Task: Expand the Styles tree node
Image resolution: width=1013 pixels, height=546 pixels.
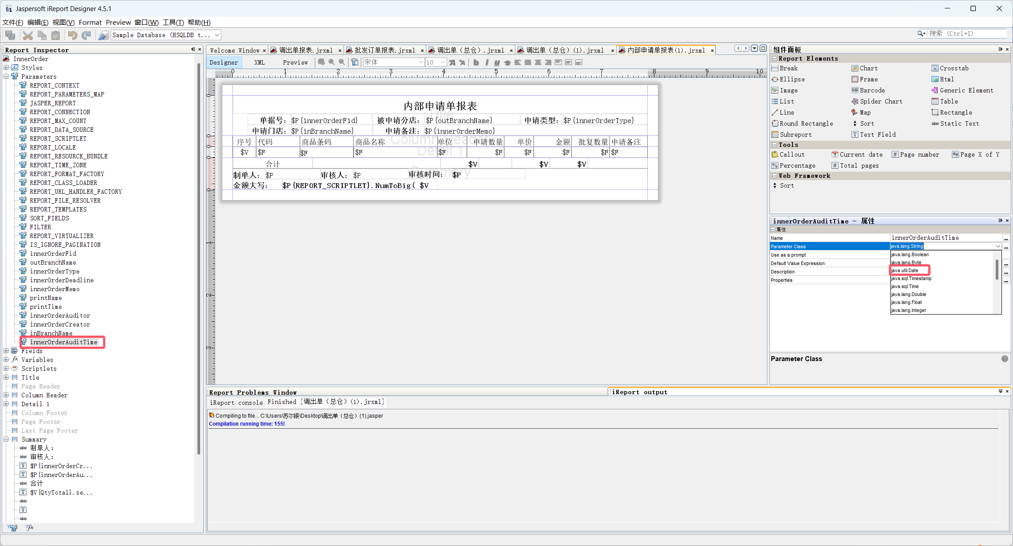Action: coord(6,68)
